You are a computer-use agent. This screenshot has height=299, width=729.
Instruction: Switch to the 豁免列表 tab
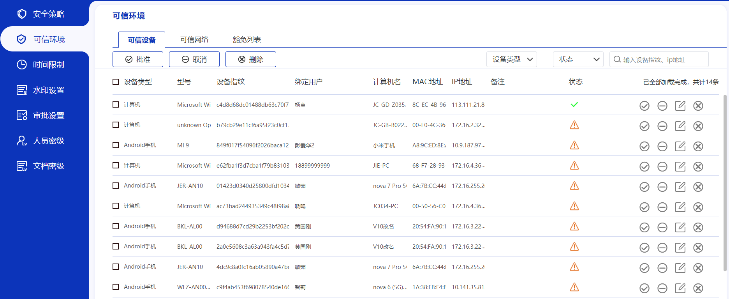[x=247, y=40]
